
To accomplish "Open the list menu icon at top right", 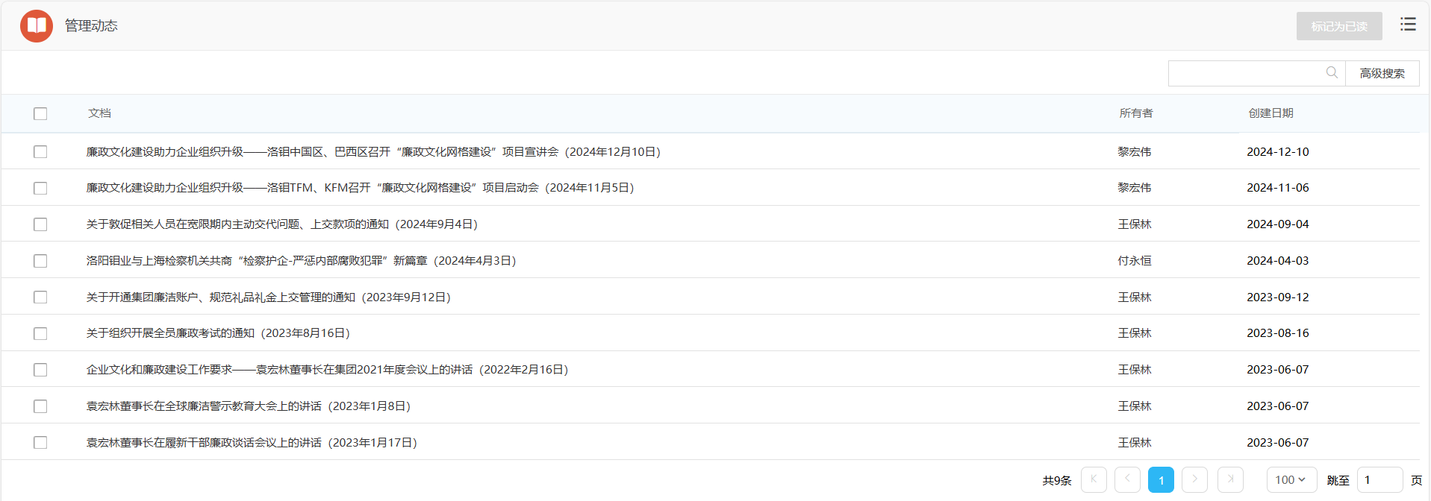I will (x=1408, y=25).
